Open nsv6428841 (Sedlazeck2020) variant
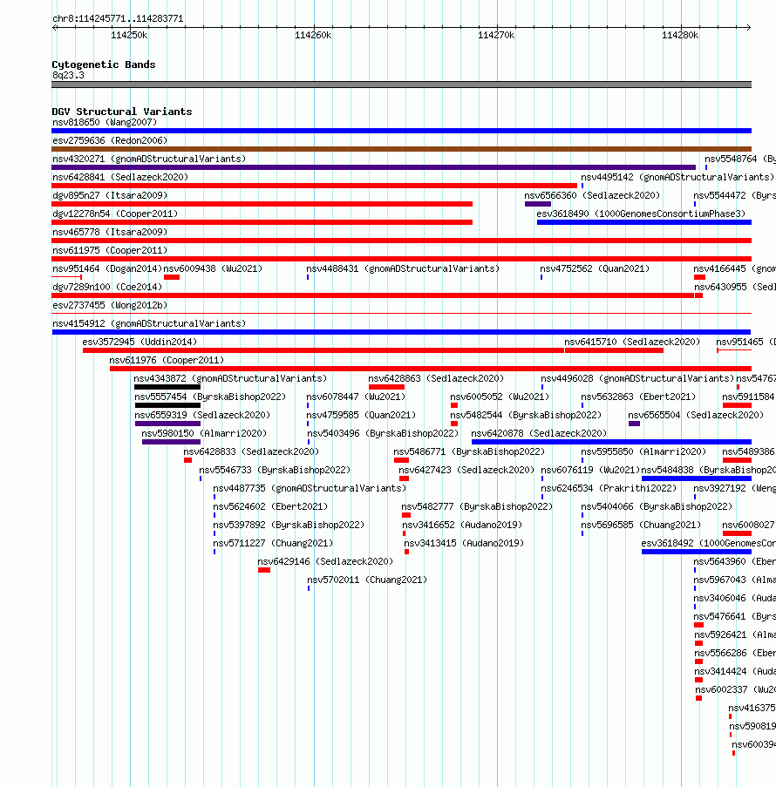Viewport: 776px width, 787px height. click(120, 177)
